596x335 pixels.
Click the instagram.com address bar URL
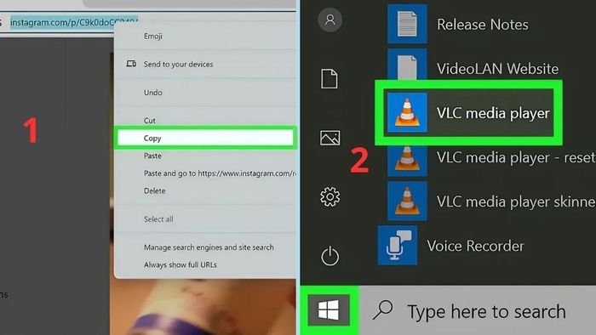pyautogui.click(x=74, y=22)
